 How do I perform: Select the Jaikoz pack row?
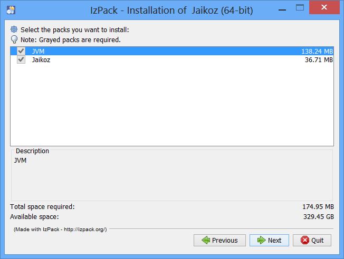[x=172, y=59]
